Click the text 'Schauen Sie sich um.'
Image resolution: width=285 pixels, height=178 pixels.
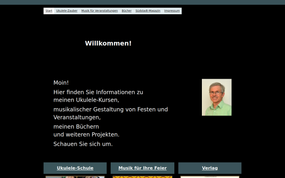(83, 144)
